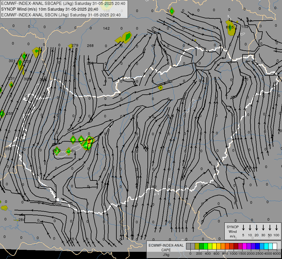Viewport: 282px width, 259px height.
Task: Click the map value 284
Action: coord(22,220)
